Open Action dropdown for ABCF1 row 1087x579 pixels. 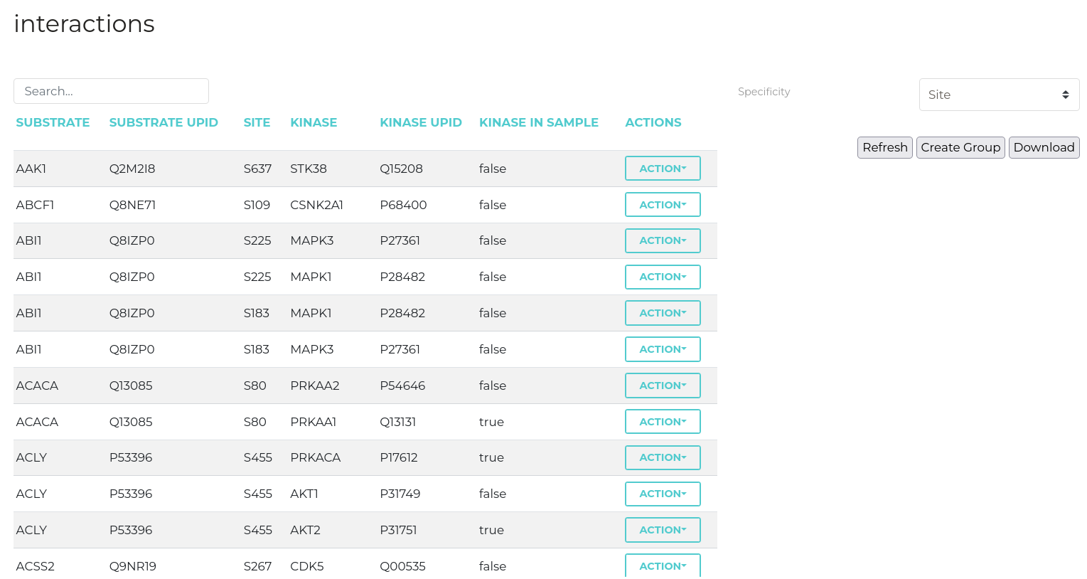pyautogui.click(x=662, y=205)
